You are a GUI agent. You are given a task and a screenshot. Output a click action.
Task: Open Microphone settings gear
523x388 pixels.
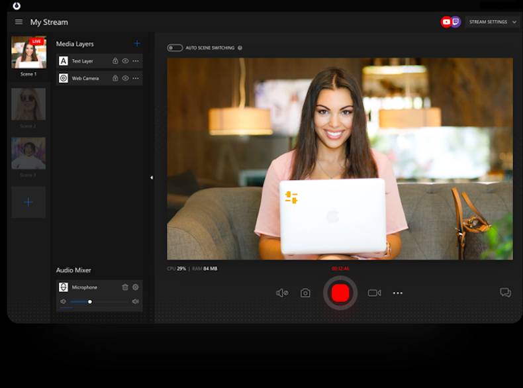pyautogui.click(x=136, y=287)
